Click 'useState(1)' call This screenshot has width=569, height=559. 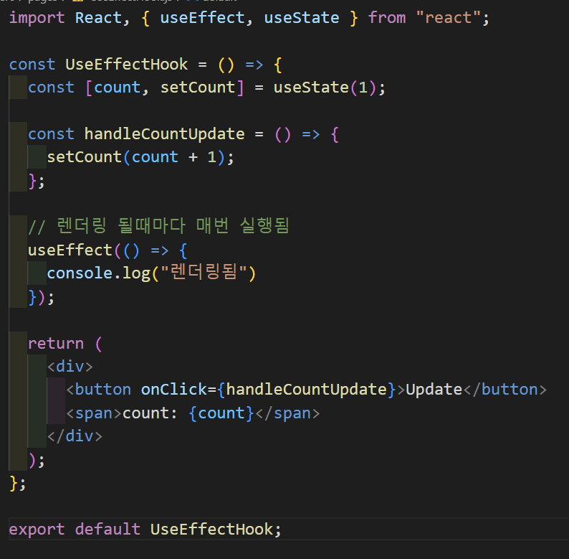325,88
